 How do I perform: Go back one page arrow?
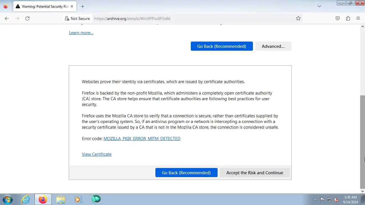[x=7, y=18]
